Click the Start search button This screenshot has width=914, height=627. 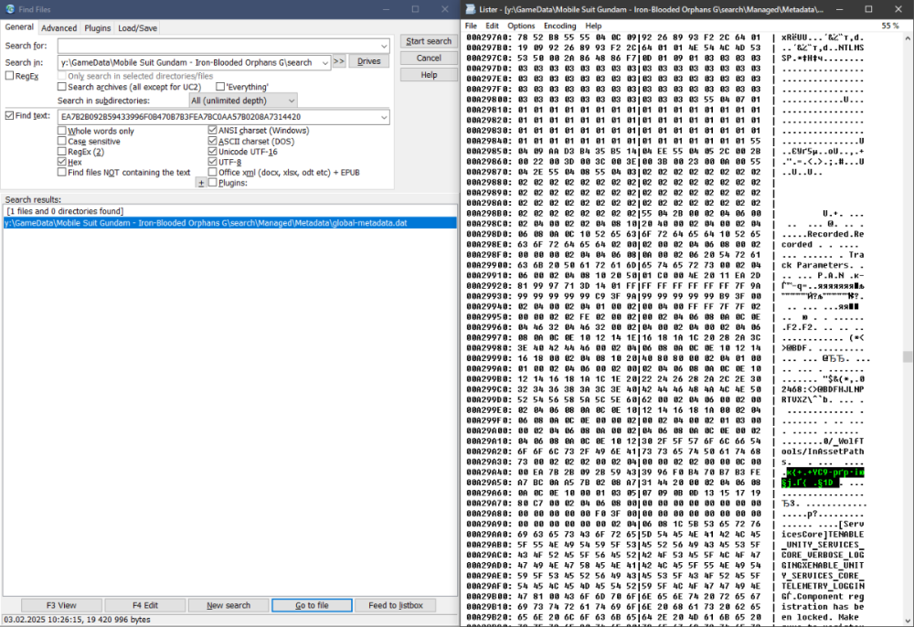tap(428, 40)
